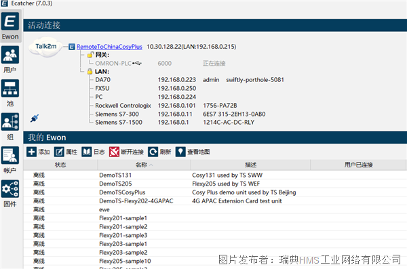
Task: Select the Flexy205-sample10 row
Action: pos(215,261)
